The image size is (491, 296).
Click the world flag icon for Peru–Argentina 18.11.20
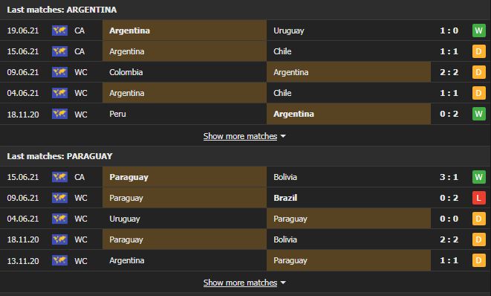click(59, 114)
